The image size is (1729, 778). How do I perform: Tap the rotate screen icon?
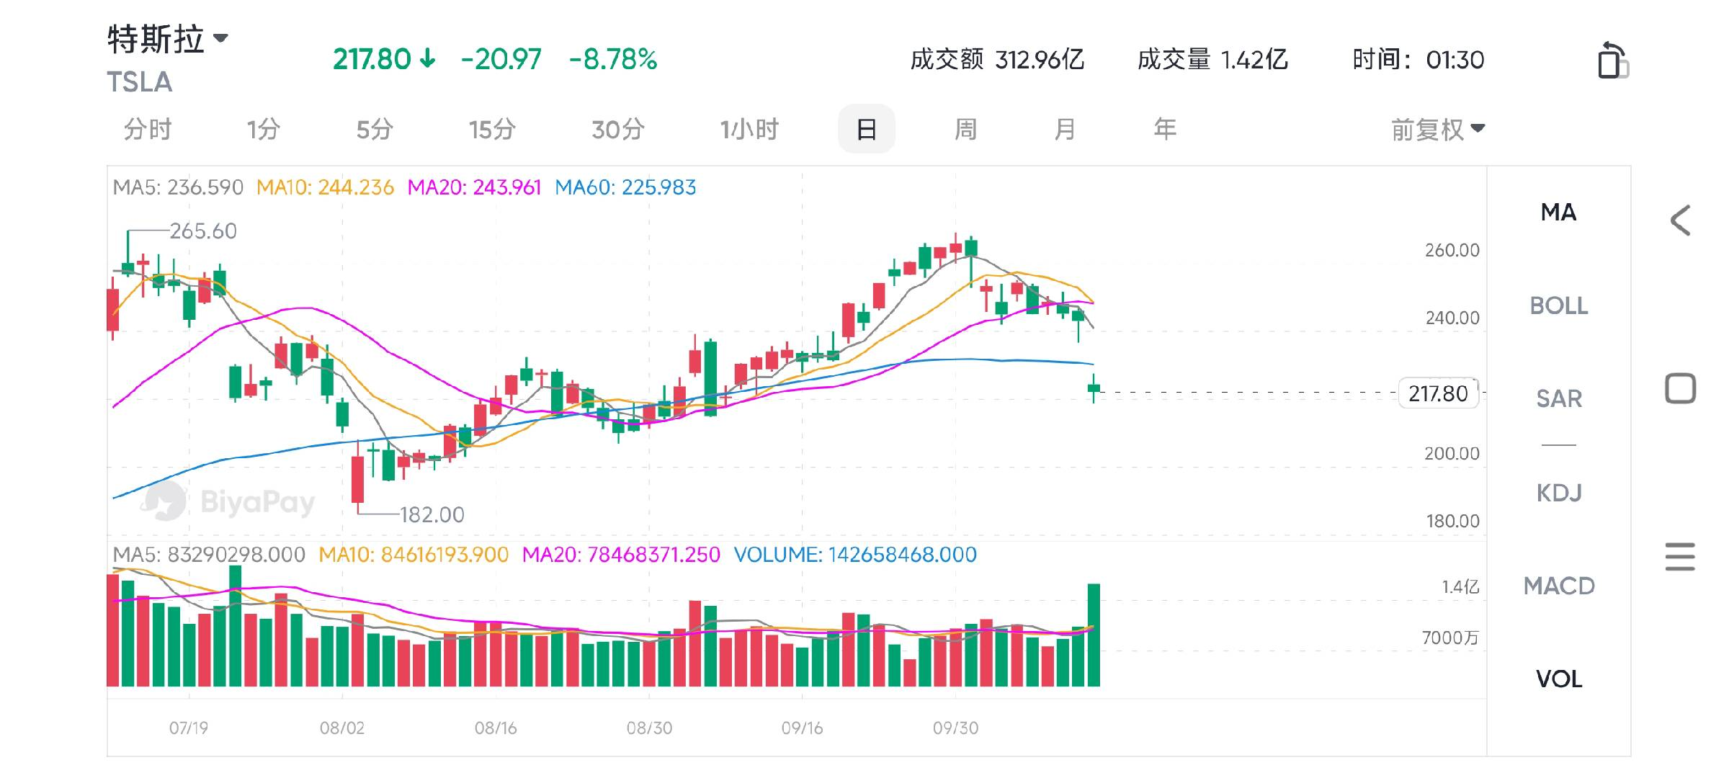pyautogui.click(x=1612, y=61)
